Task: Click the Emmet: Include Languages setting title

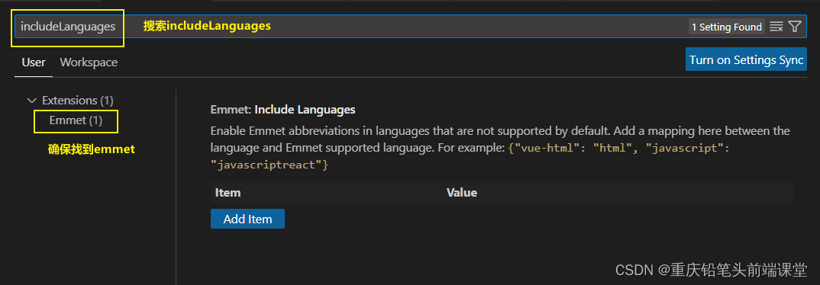Action: click(x=283, y=110)
